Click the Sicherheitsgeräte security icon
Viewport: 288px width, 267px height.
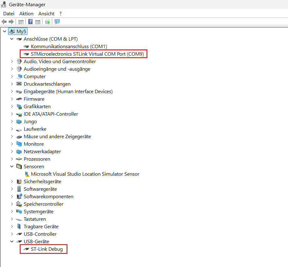pos(19,182)
